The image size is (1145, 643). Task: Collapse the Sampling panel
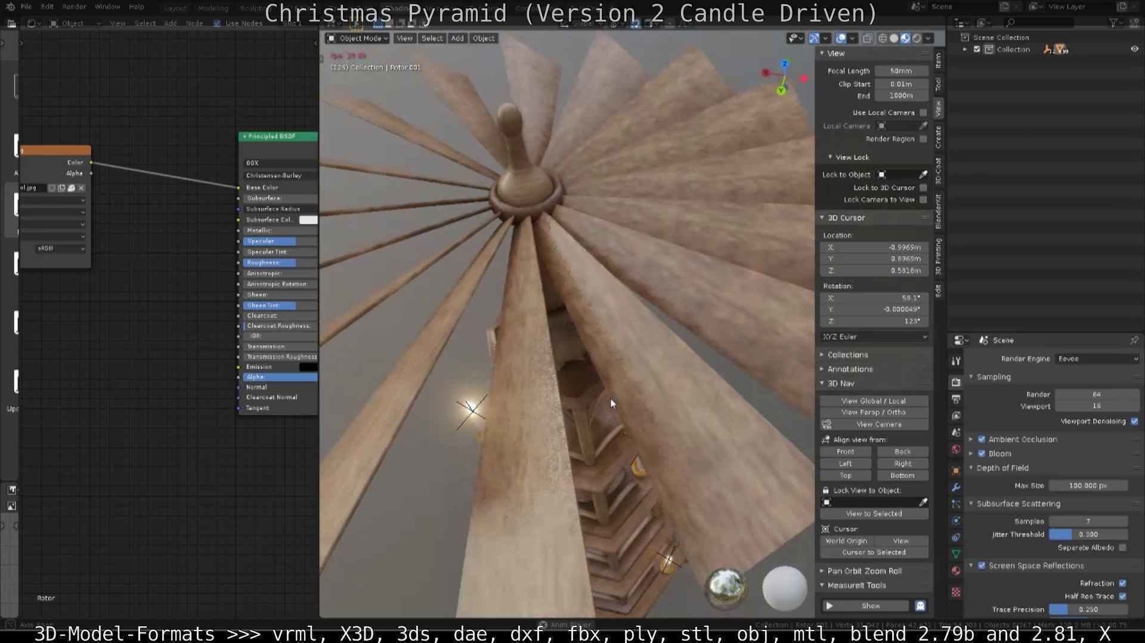coord(971,377)
